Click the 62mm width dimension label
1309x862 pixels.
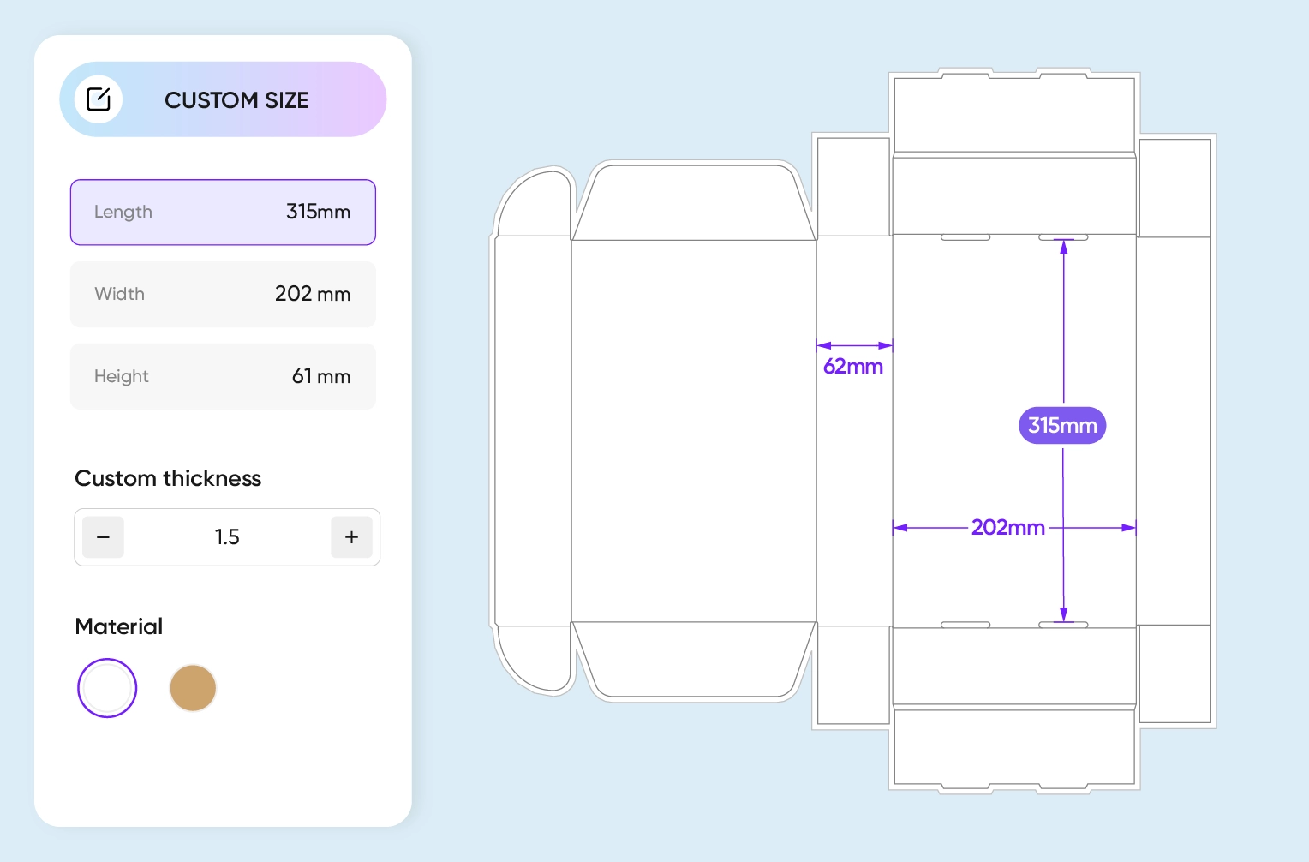(x=853, y=366)
